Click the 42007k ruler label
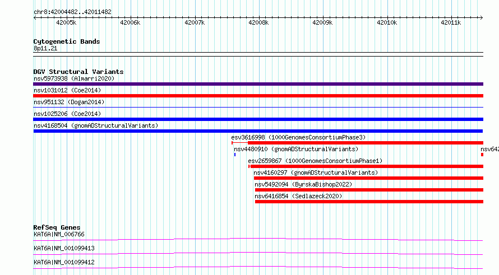The height and width of the screenshot is (275, 499). 195,22
